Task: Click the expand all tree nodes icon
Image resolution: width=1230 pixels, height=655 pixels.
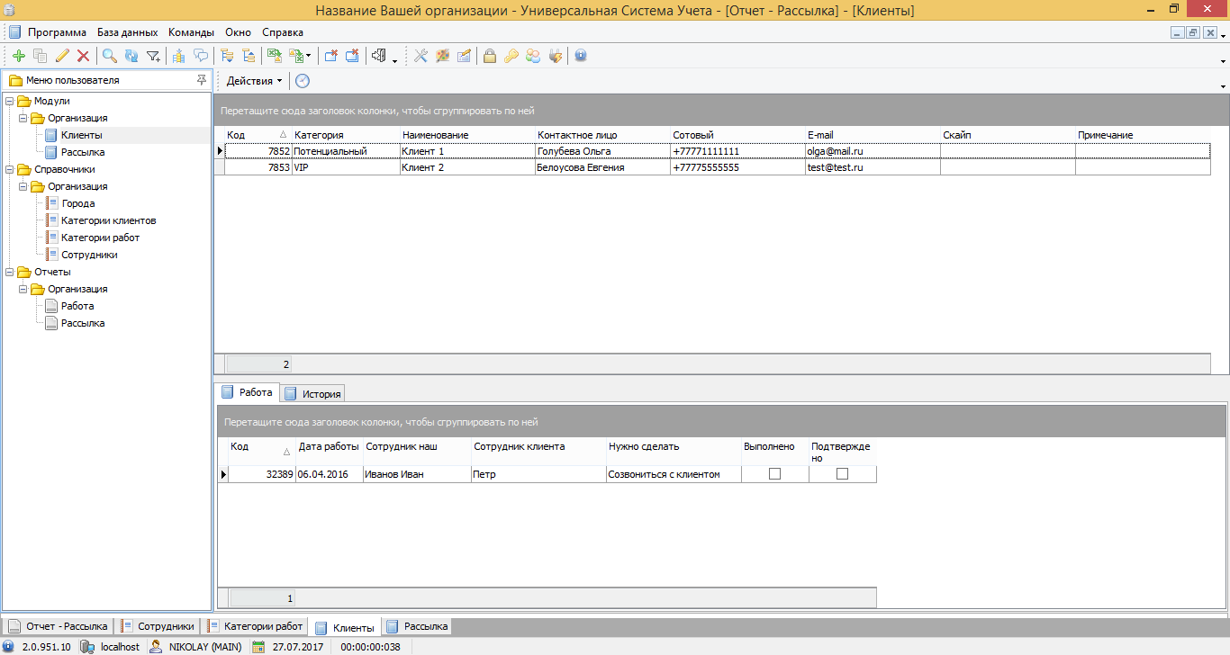Action: 227,56
